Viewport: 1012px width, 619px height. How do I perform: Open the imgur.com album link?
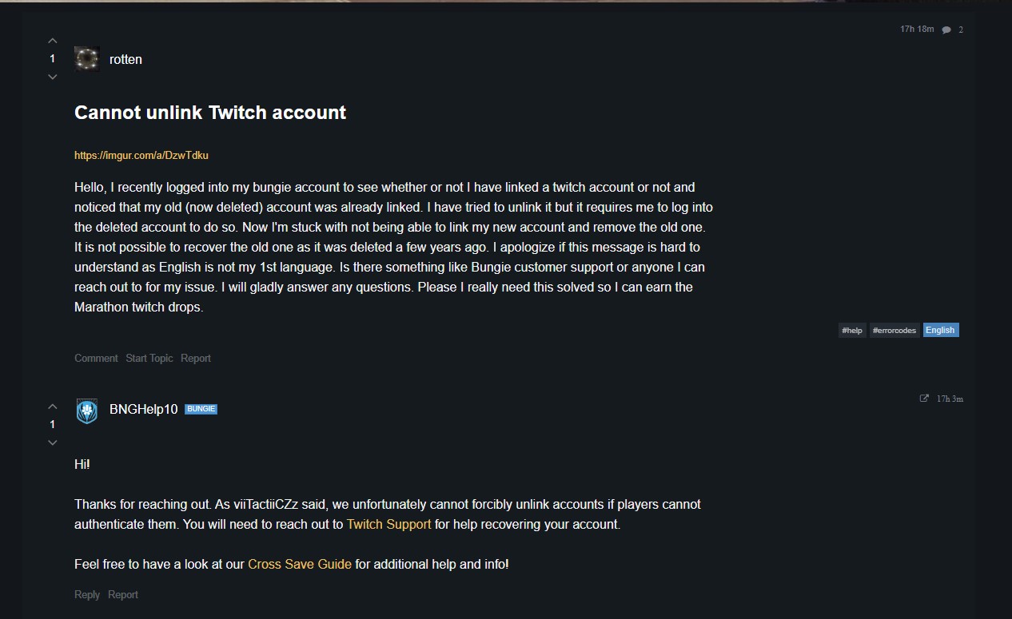tap(141, 156)
